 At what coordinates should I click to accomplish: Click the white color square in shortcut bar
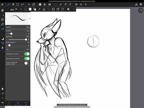point(30,9)
